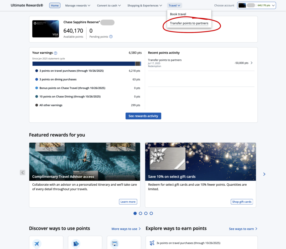Open the Transfer points to partners activity arrow
The width and height of the screenshot is (286, 249).
pos(251,63)
